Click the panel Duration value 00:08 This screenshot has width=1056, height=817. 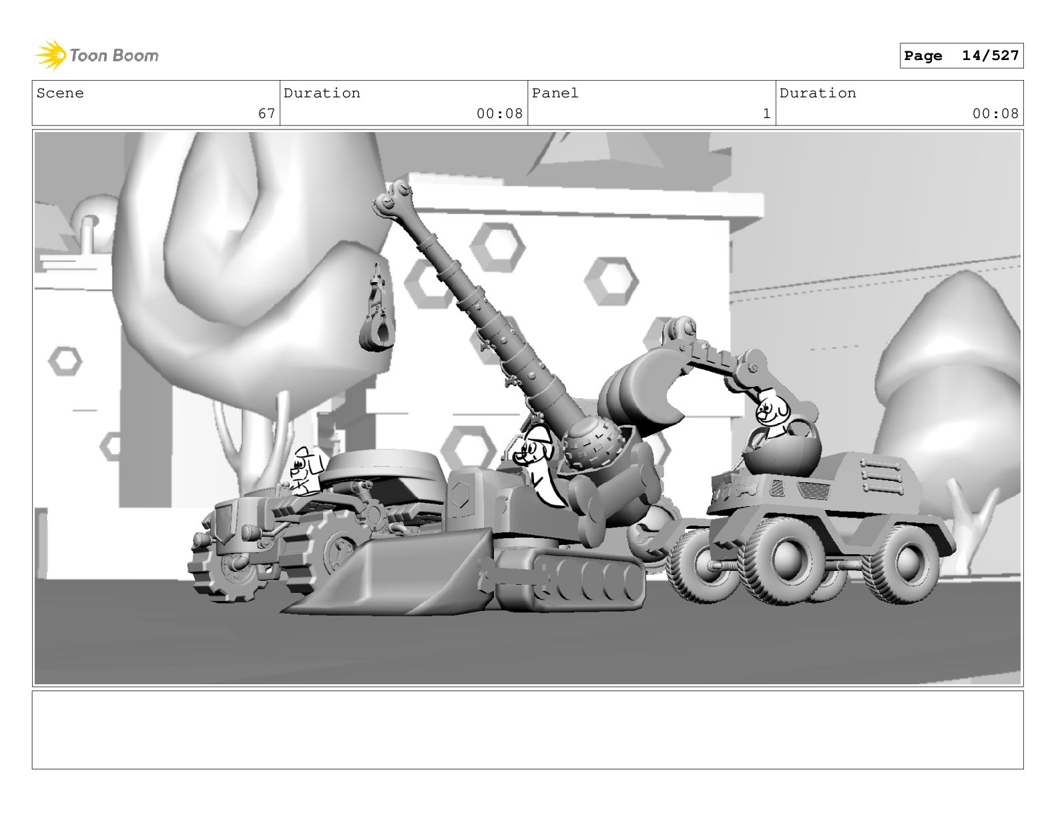(x=995, y=113)
